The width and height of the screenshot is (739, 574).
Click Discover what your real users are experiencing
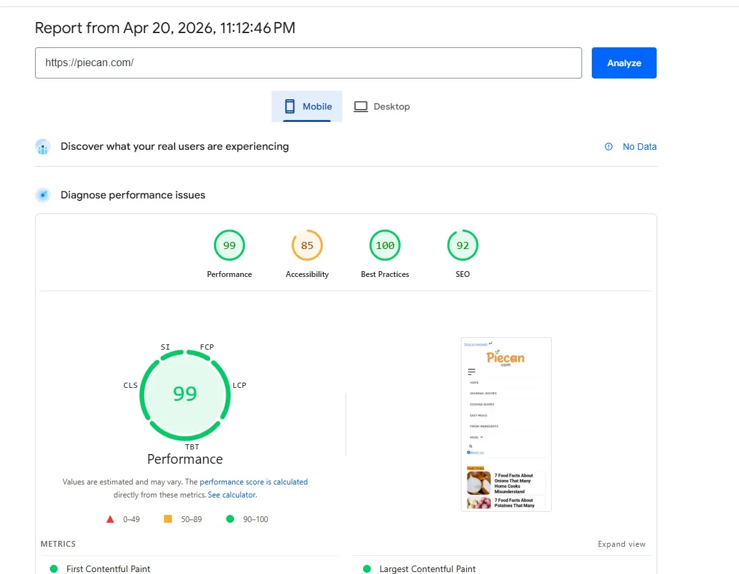pyautogui.click(x=174, y=147)
